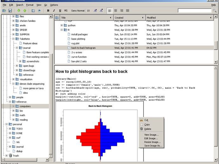Click the font size 10 field
This screenshot has height=164, width=219.
pyautogui.click(x=88, y=10)
